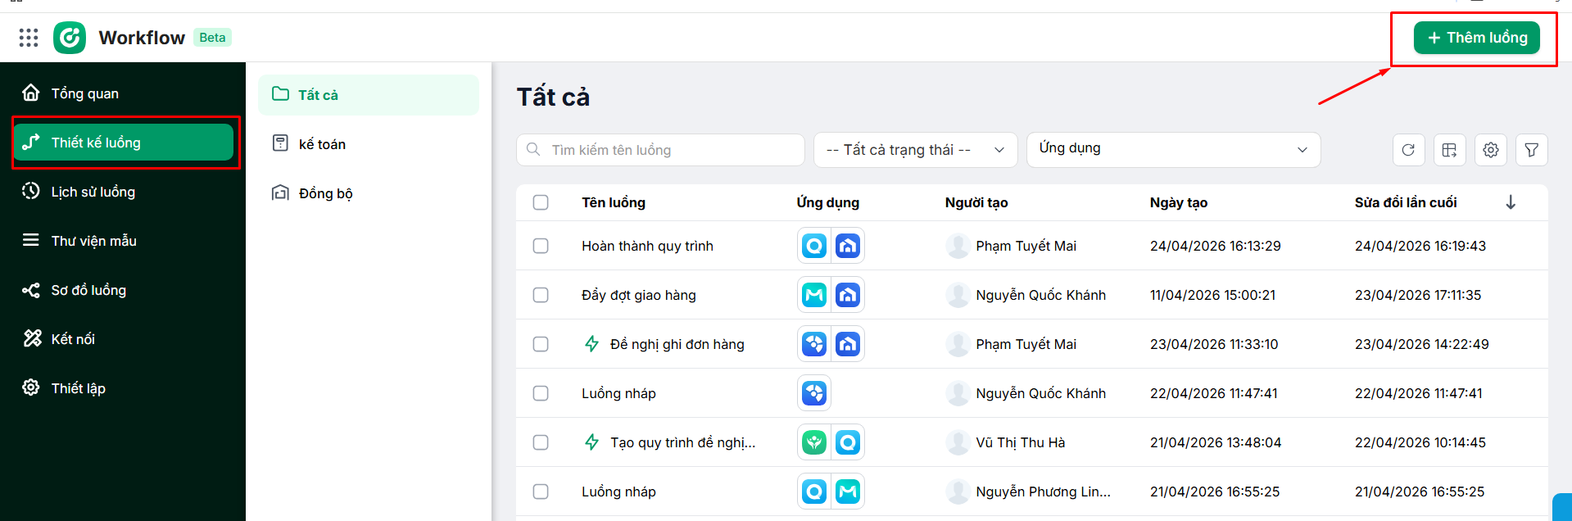Click lightning icon beside Đề nghị ghi đơn hàng
The height and width of the screenshot is (521, 1572).
coord(591,344)
